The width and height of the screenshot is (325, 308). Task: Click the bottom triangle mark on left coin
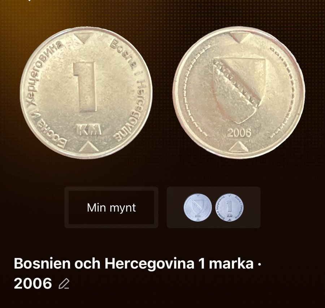click(x=89, y=146)
